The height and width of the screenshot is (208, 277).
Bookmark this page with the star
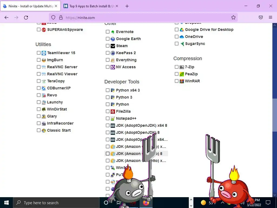click(x=233, y=17)
